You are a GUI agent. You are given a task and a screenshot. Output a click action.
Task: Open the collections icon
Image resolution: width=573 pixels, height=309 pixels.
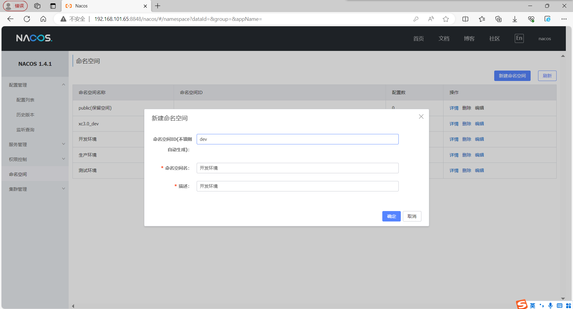click(x=498, y=19)
